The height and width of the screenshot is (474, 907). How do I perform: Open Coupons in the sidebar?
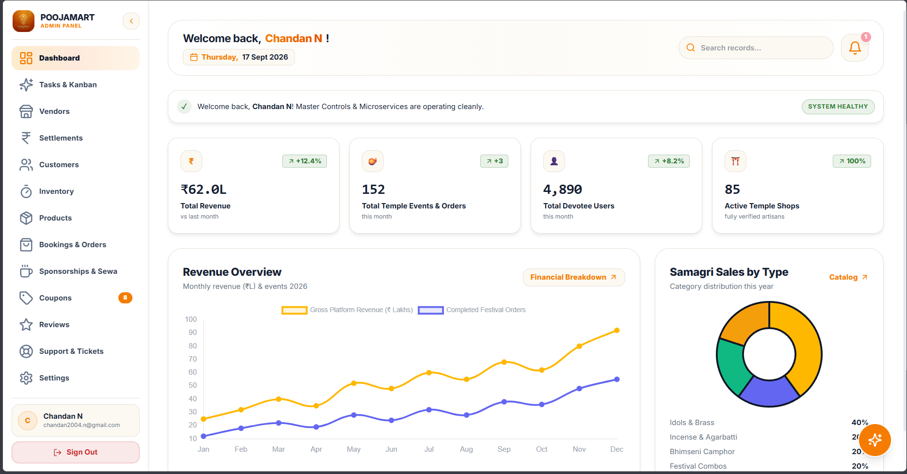tap(76, 298)
